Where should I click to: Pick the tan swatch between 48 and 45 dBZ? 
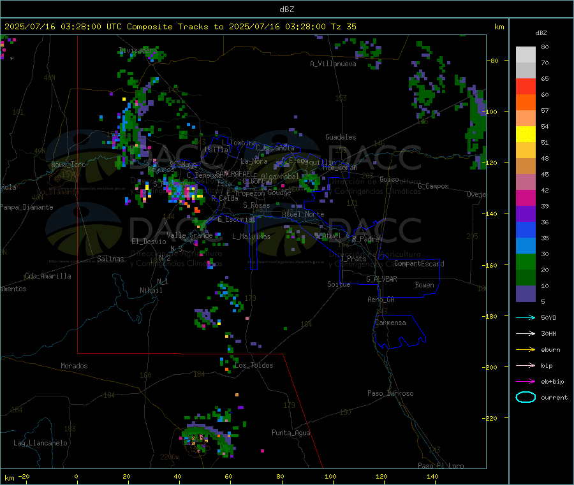(526, 166)
